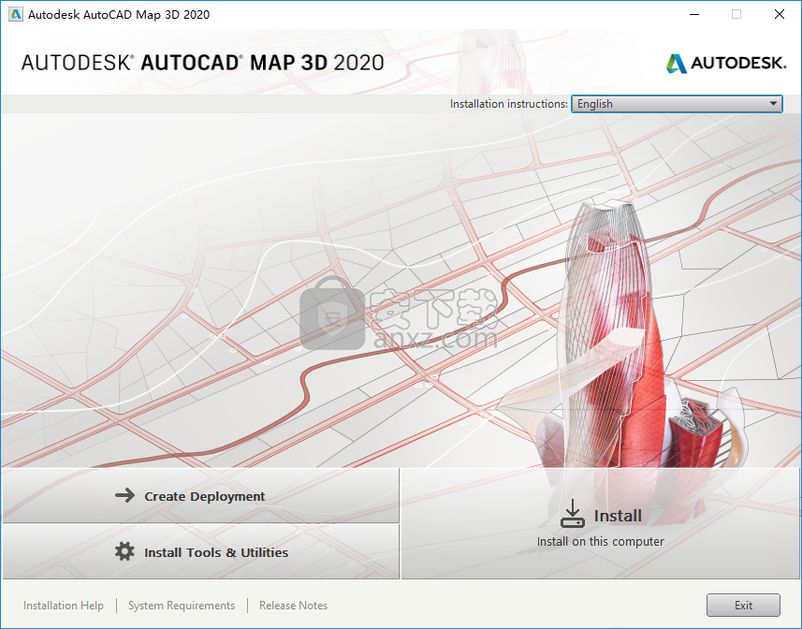Click the Install download icon

tap(573, 514)
